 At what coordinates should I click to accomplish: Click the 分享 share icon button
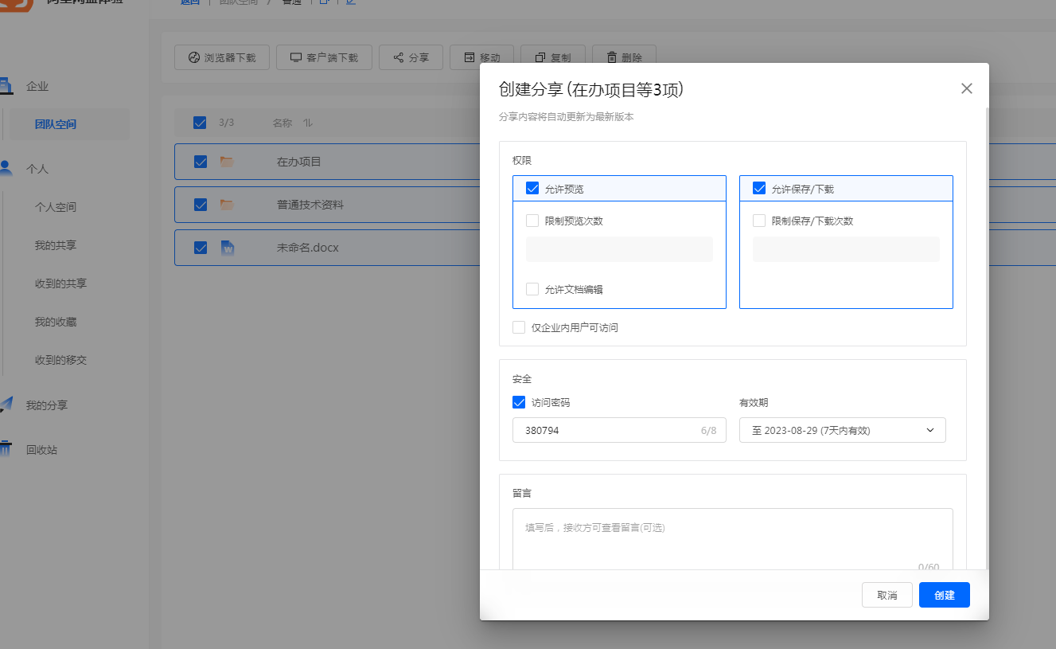pos(411,57)
